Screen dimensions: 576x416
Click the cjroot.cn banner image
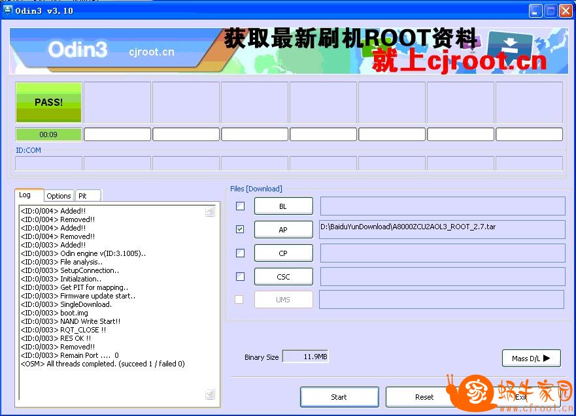pos(289,51)
